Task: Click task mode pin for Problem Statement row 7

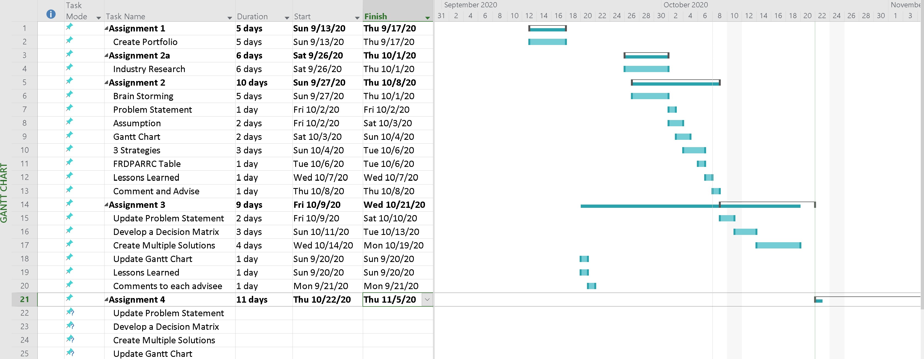Action: tap(69, 108)
